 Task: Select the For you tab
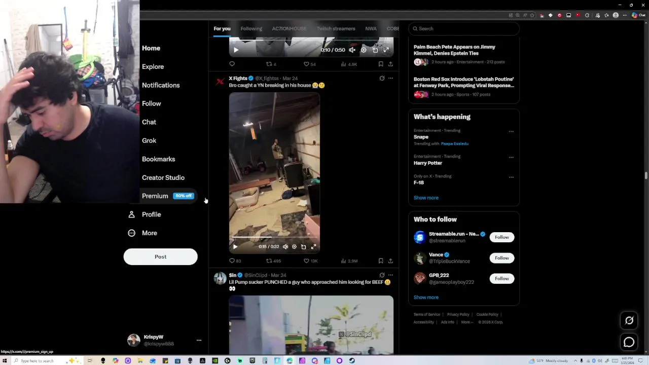(222, 28)
